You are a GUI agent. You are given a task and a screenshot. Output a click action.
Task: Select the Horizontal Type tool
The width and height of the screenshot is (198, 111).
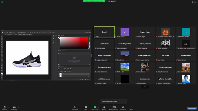tap(2, 62)
